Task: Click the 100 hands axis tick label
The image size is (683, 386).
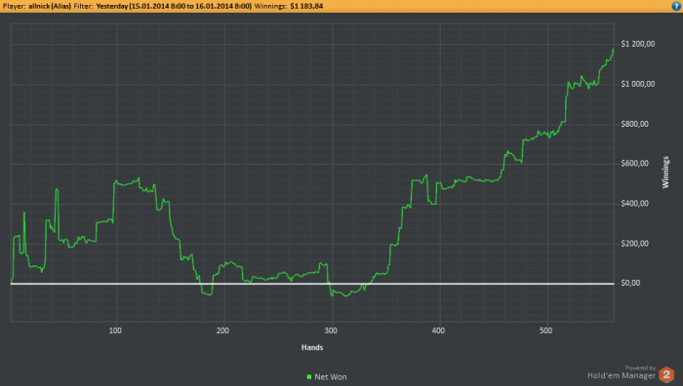Action: point(115,330)
